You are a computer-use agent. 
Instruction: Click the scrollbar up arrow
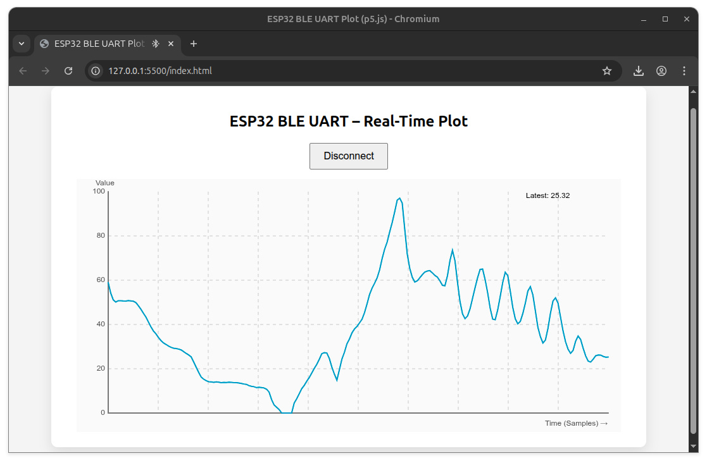pos(693,91)
